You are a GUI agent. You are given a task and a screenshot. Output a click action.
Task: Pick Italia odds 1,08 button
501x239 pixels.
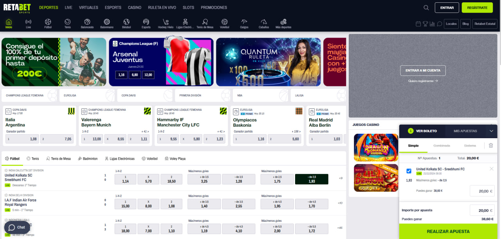tap(22, 139)
